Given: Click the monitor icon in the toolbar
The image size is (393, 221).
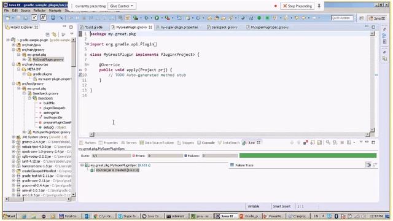Looking at the screenshot, I should [x=53, y=18].
